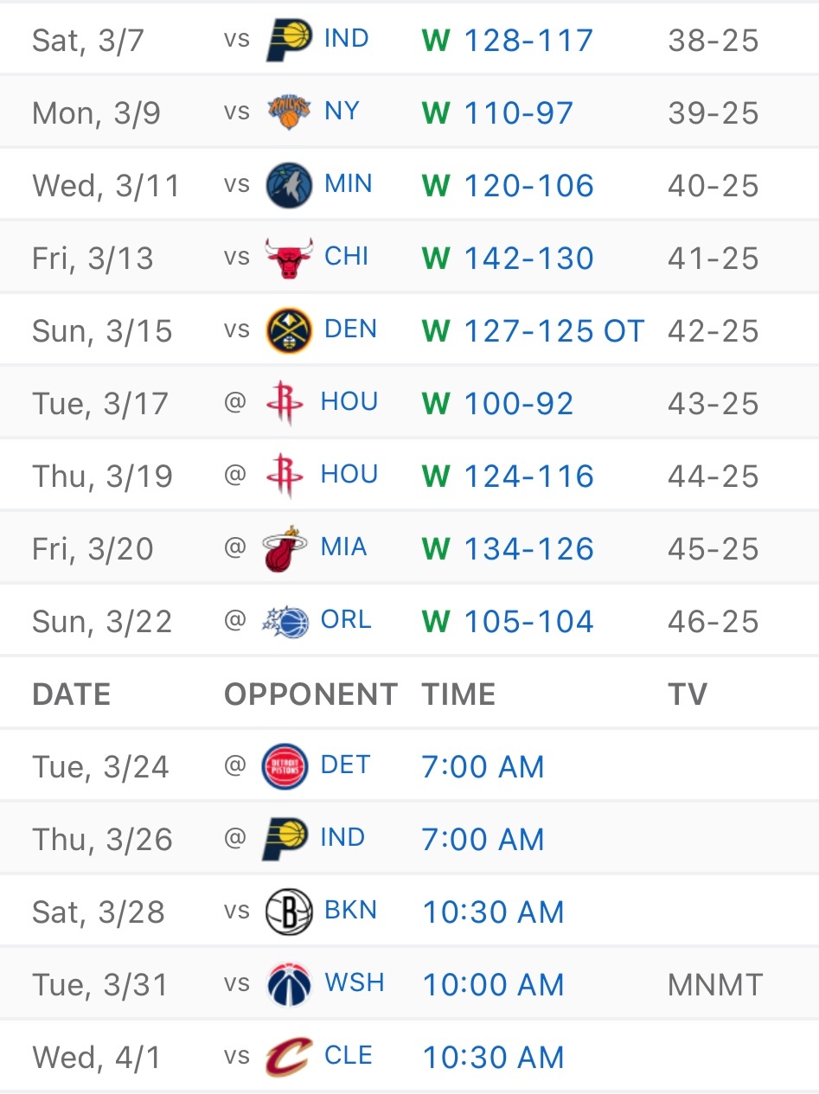Open the W 134-126 Miami result
The height and width of the screenshot is (1094, 819).
tap(508, 548)
